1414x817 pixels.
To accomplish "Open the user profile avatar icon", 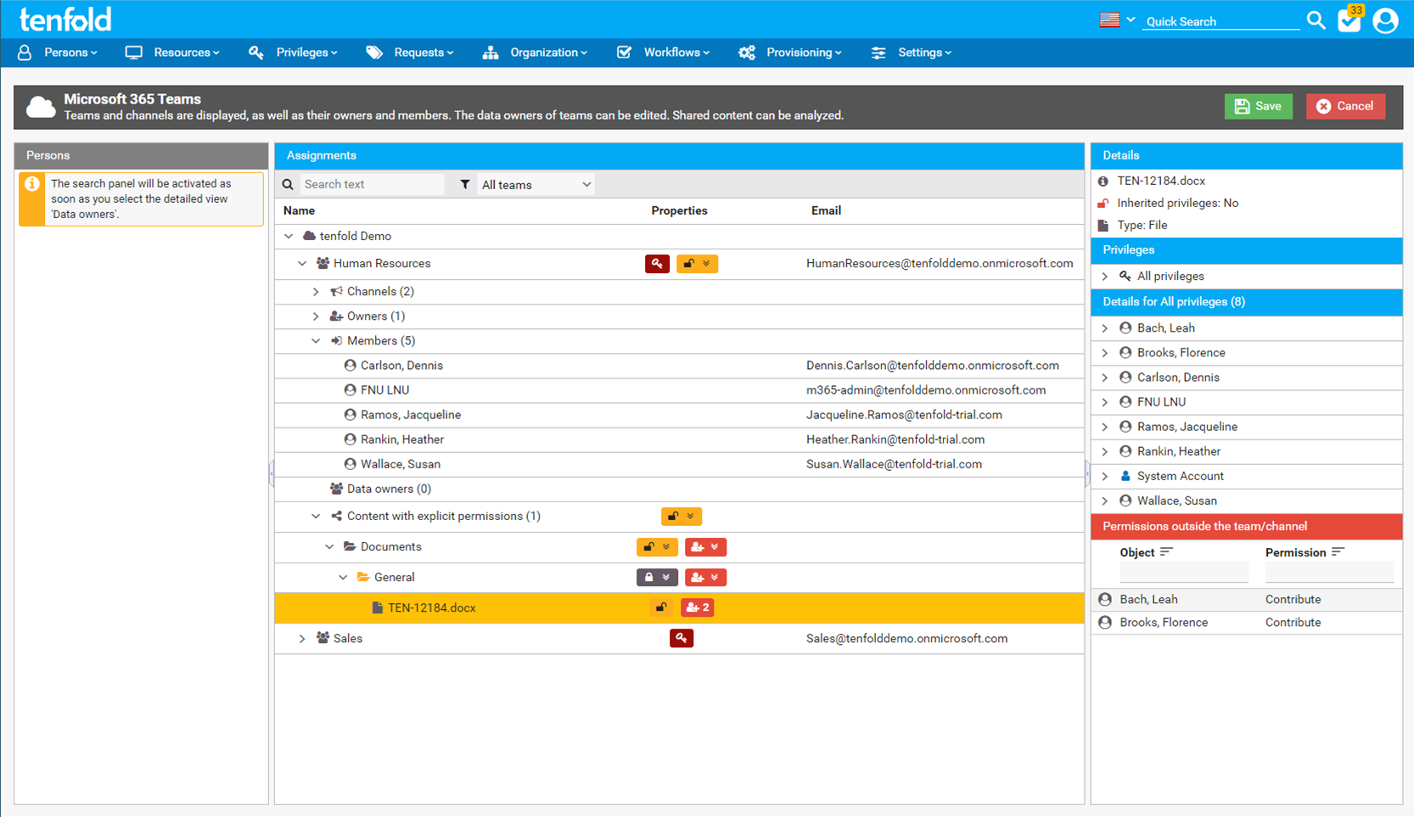I will click(1385, 20).
